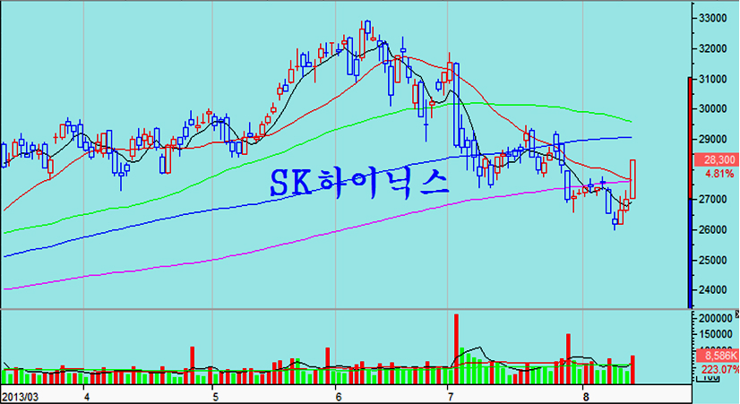Click the 2013/03 start date label

click(x=19, y=395)
